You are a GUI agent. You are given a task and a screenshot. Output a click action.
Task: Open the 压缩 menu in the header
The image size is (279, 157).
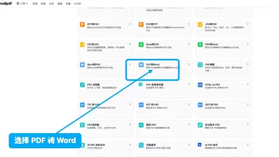pyautogui.click(x=35, y=4)
